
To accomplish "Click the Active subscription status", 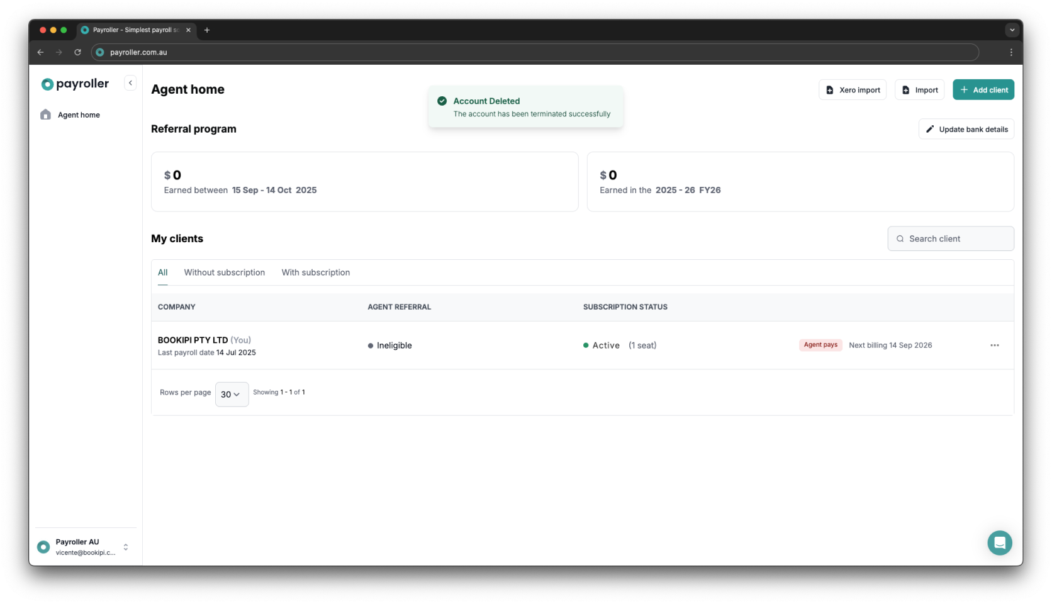I will coord(602,345).
